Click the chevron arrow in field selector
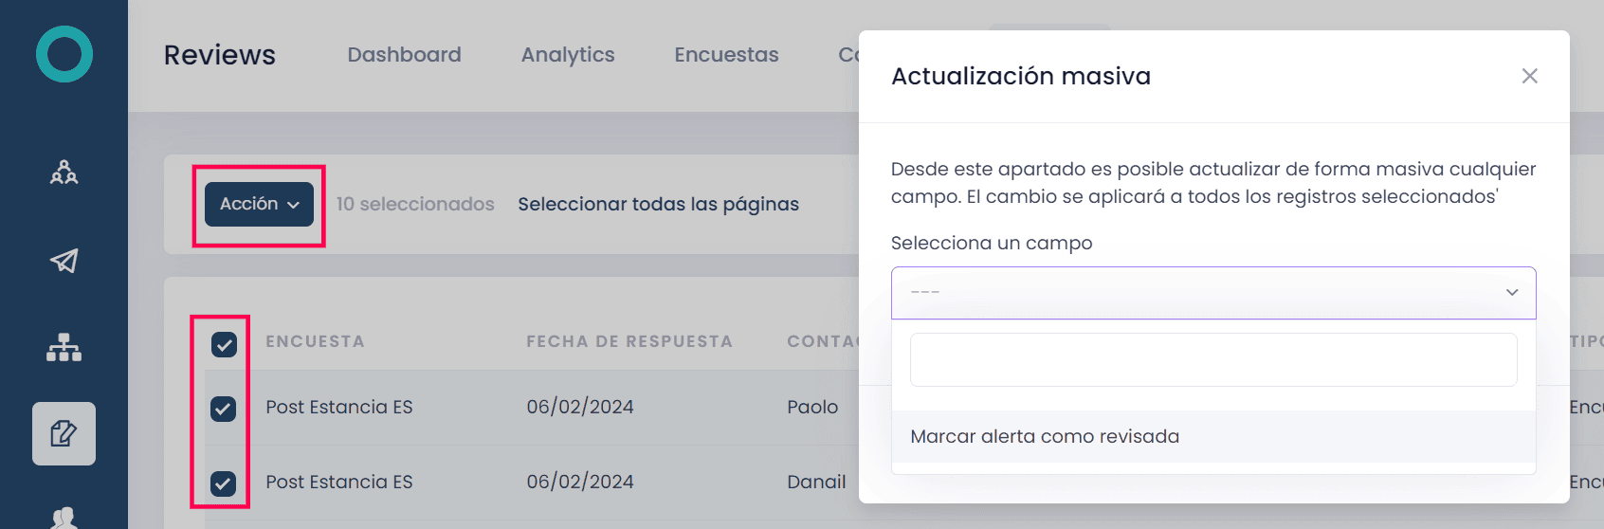Viewport: 1604px width, 529px height. 1512,293
